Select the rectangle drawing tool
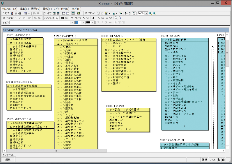Viewport: 232px width, 164px height. [x=102, y=18]
